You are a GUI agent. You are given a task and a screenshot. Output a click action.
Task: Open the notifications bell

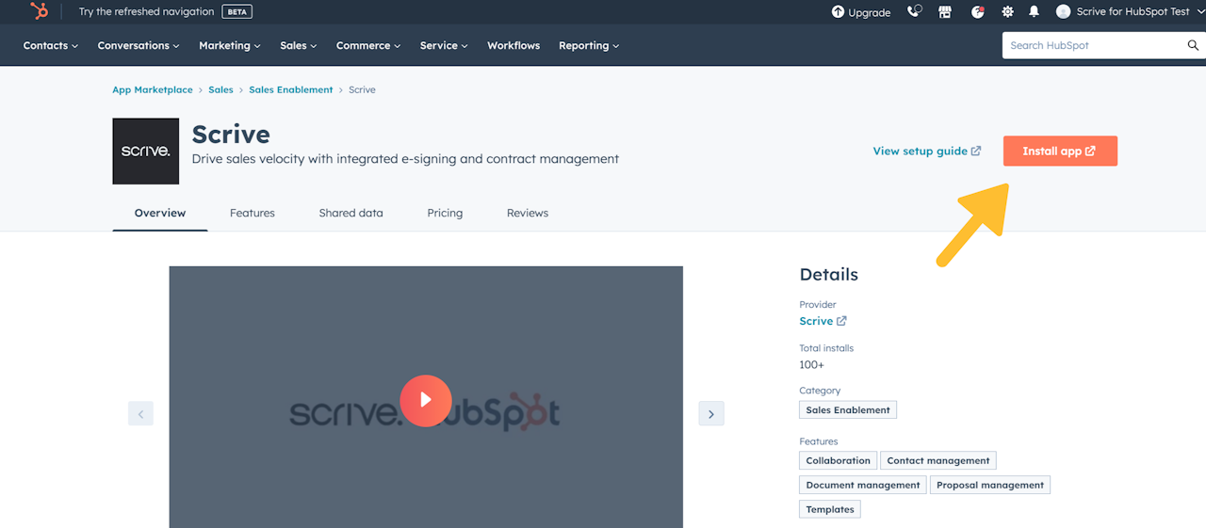pyautogui.click(x=1034, y=12)
